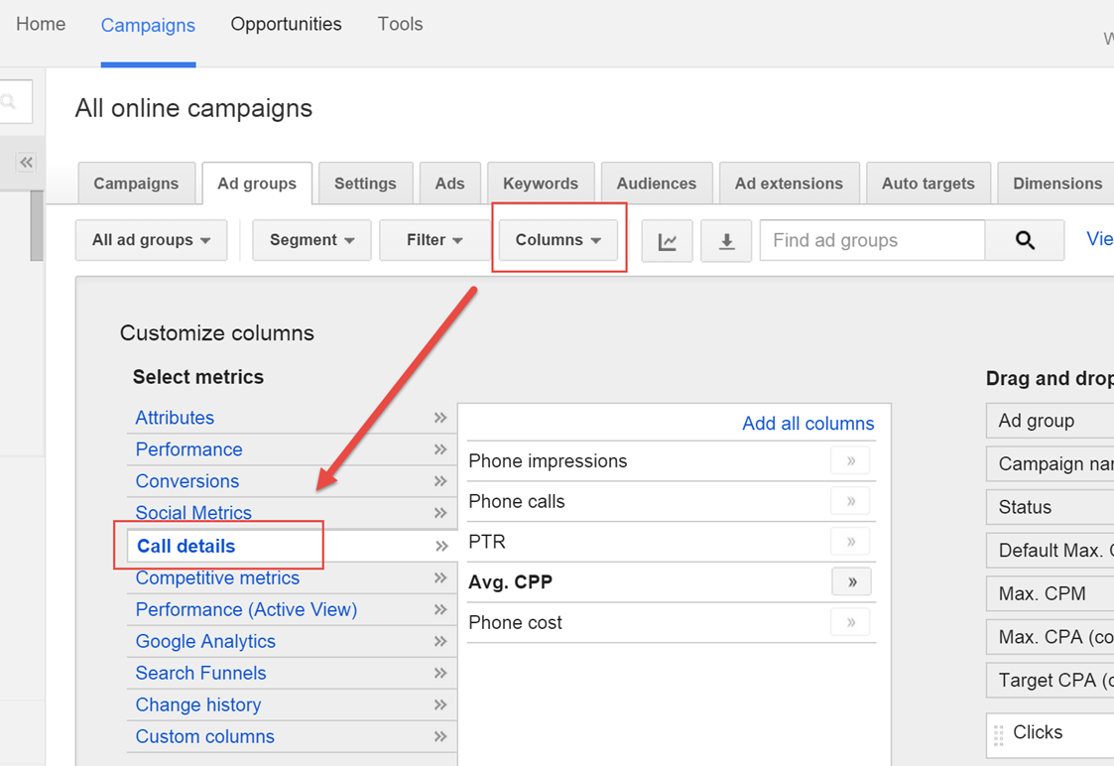
Task: Open the Columns dropdown
Action: coord(558,240)
